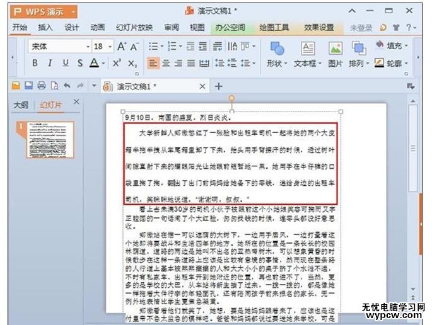Open the 设计 ribbon tab

pos(72,27)
